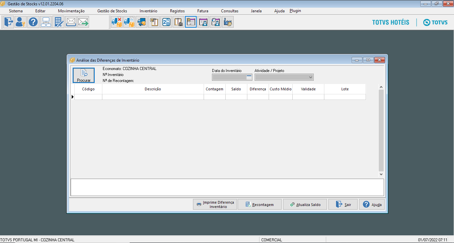
Task: Click the organization chart toolbar icon
Action: point(46,22)
